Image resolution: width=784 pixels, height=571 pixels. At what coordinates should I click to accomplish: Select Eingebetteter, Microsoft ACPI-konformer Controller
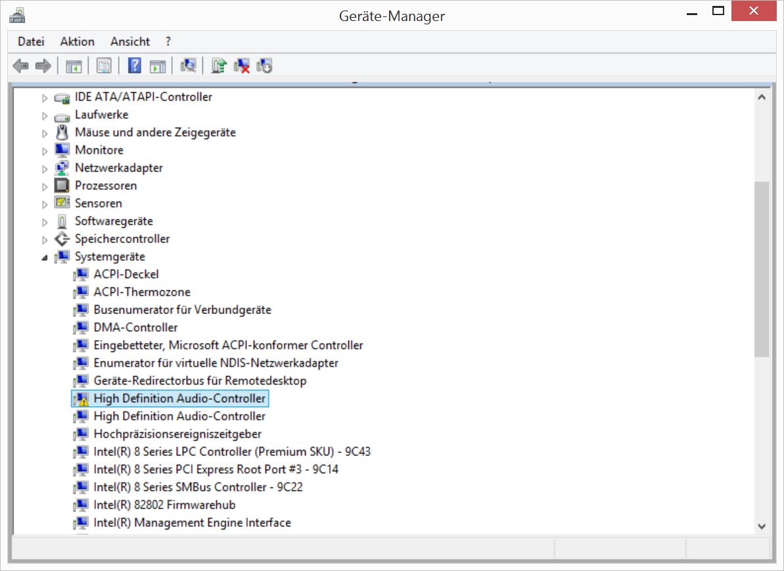[228, 345]
